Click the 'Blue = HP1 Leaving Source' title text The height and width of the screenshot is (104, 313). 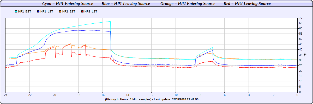(x=126, y=4)
